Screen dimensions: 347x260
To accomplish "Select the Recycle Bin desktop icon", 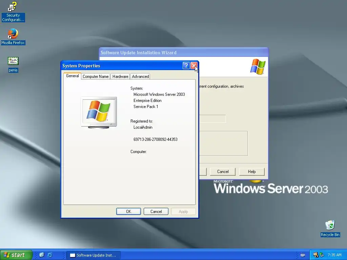I will 330,229.
